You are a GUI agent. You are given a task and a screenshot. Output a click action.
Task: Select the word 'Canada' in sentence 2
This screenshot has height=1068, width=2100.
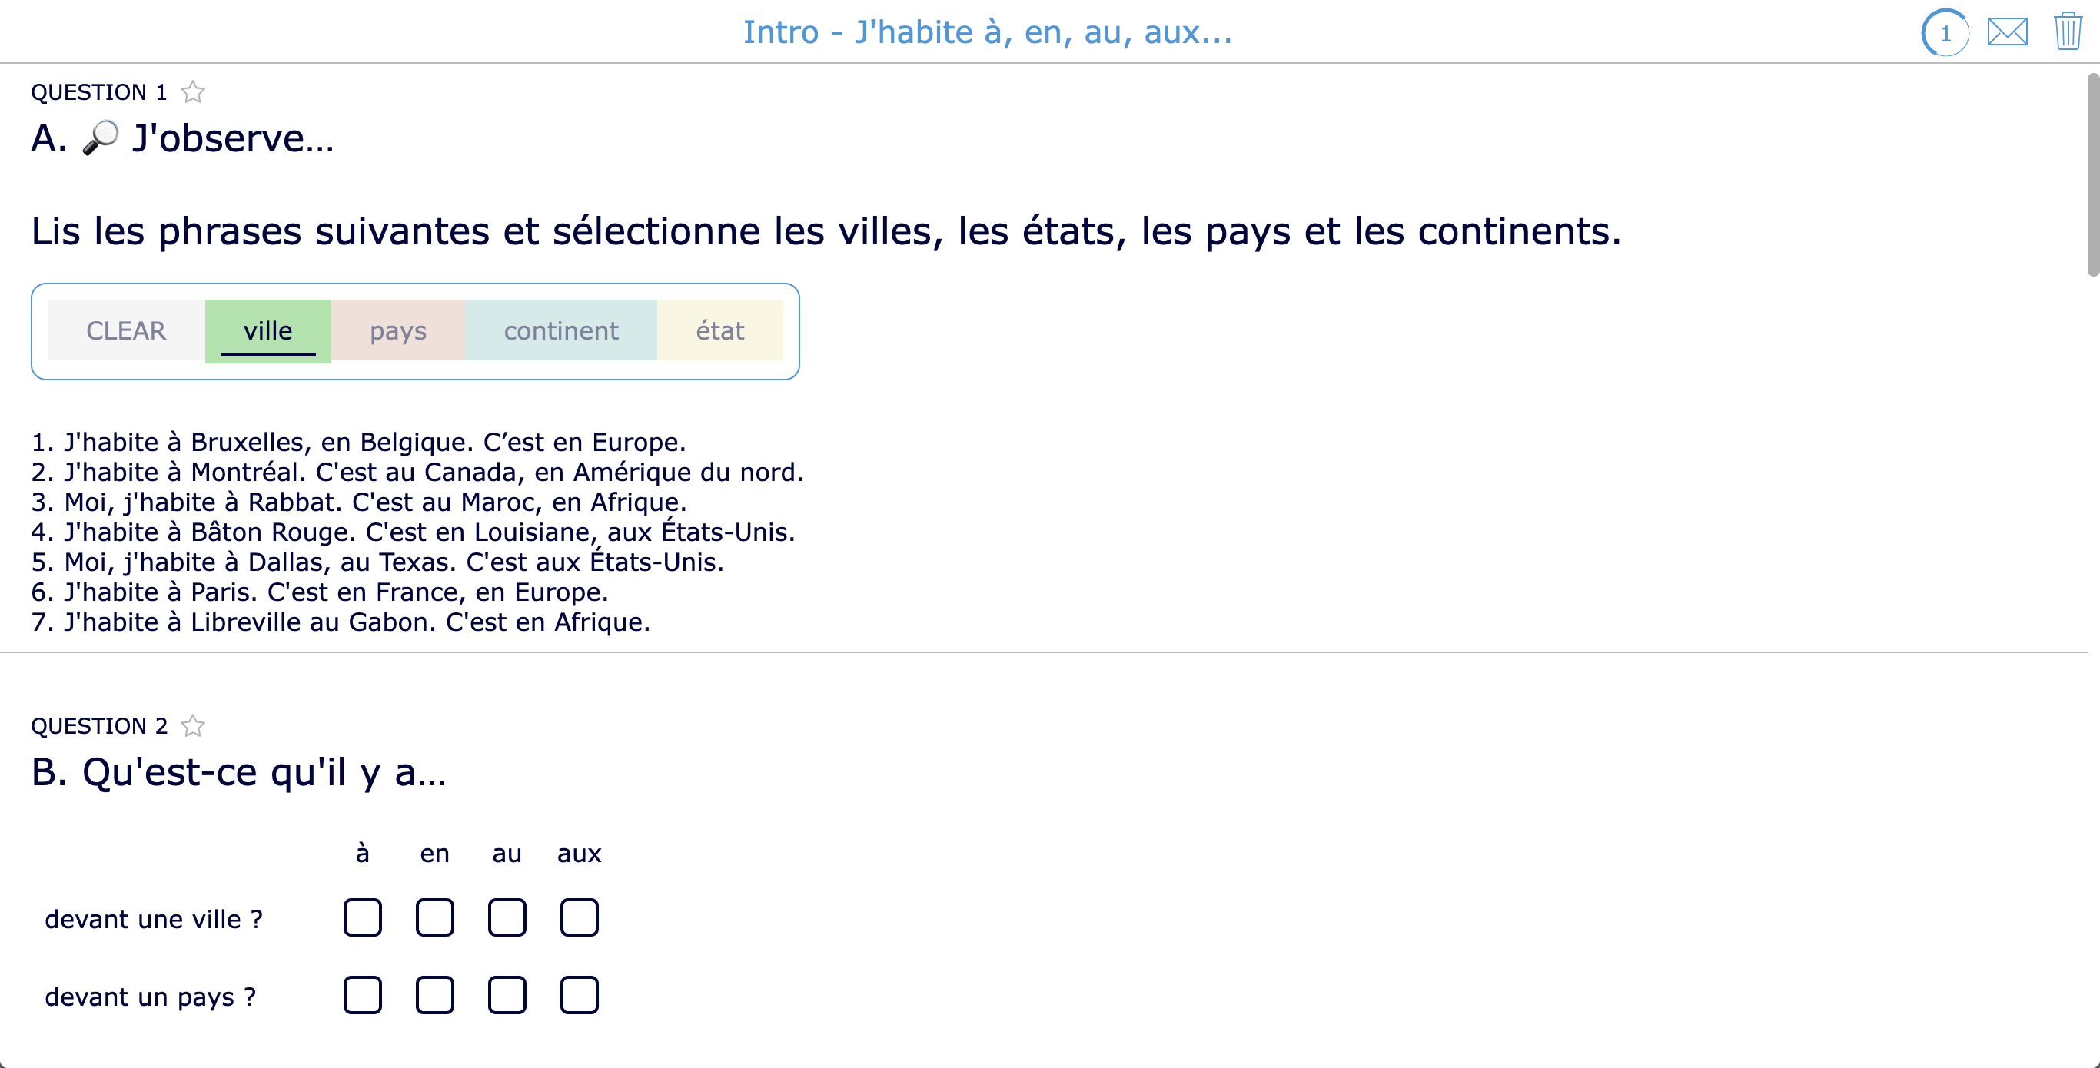[470, 472]
